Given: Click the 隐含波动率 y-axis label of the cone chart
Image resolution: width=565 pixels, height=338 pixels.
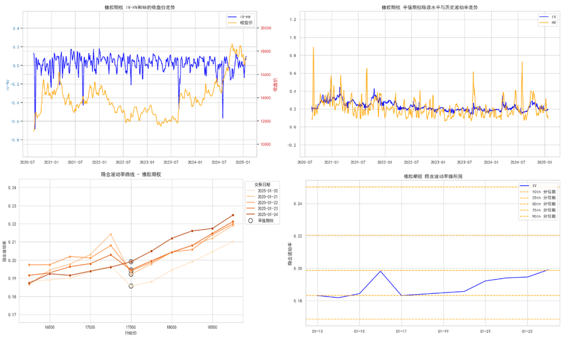Looking at the screenshot, I should 290,254.
